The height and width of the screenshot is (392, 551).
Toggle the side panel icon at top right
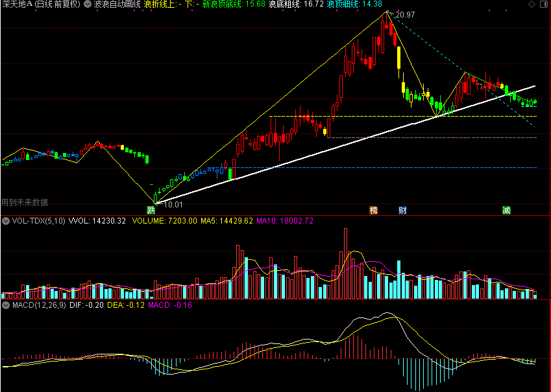click(545, 4)
